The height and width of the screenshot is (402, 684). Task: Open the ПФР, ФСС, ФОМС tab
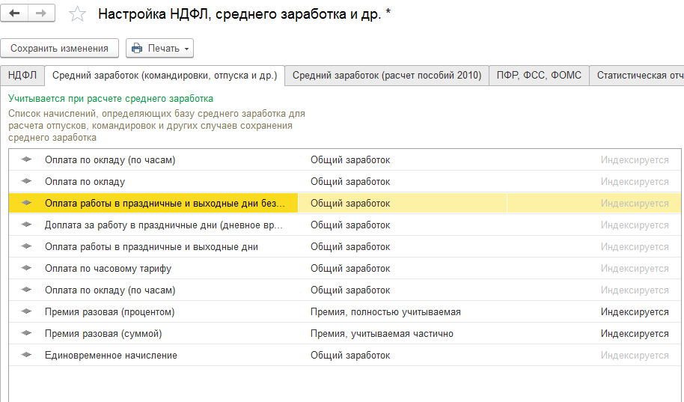tap(539, 76)
